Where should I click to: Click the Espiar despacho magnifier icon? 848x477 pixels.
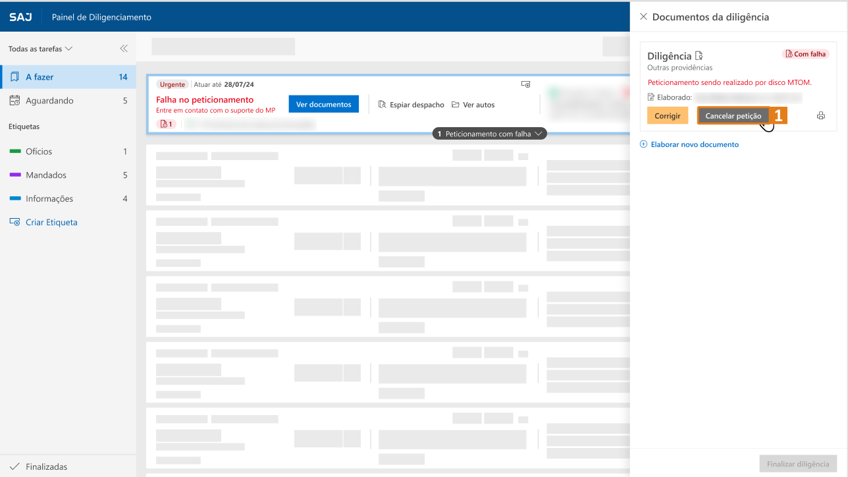click(382, 105)
